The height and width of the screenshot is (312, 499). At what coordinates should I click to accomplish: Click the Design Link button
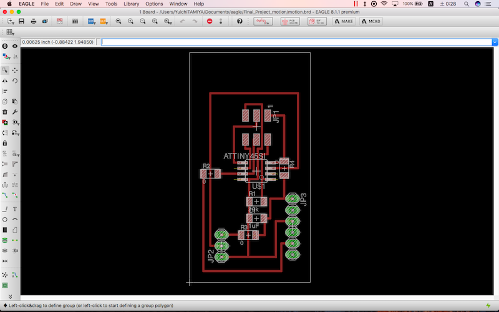263,21
